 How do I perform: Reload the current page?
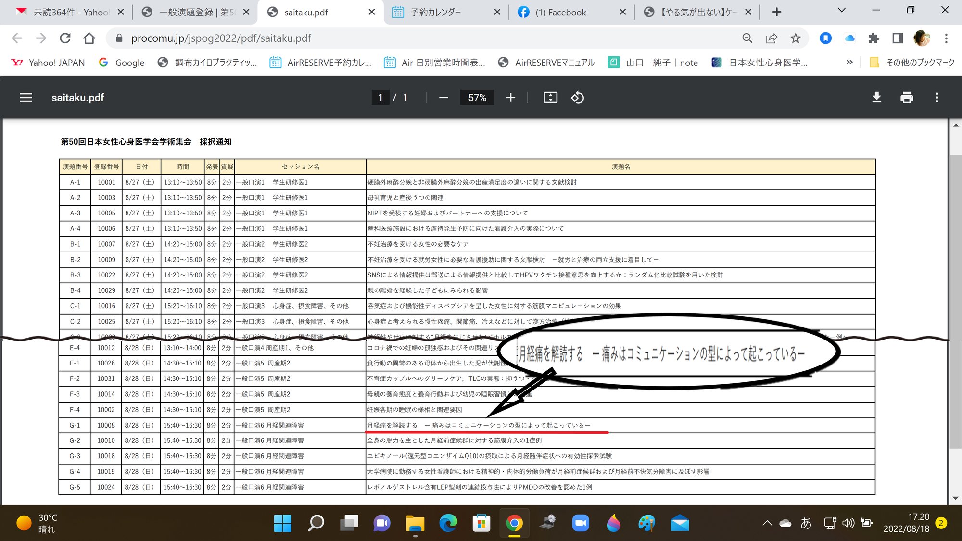click(65, 38)
